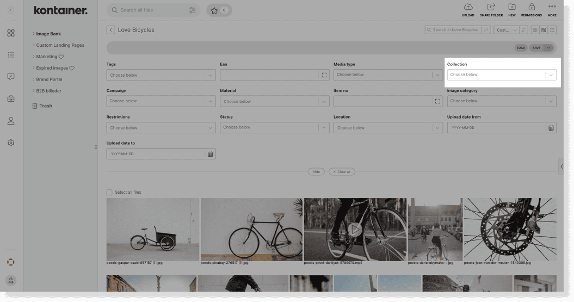Open the settings gear in left sidebar
The width and height of the screenshot is (574, 302).
(x=11, y=143)
